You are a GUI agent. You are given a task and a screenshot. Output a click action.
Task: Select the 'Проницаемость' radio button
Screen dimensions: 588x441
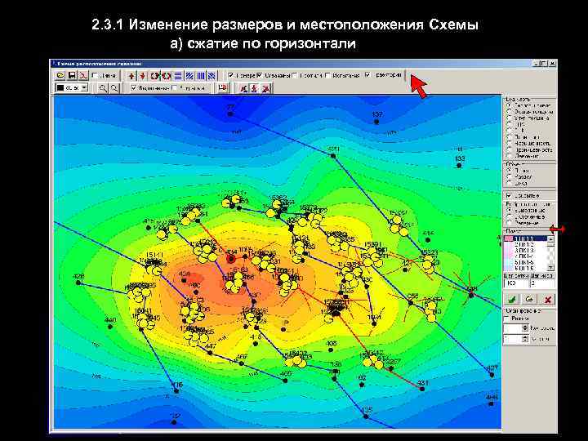pyautogui.click(x=509, y=149)
